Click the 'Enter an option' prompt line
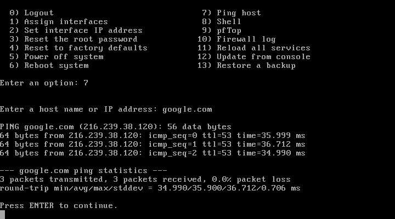395x219 pixels. point(44,83)
